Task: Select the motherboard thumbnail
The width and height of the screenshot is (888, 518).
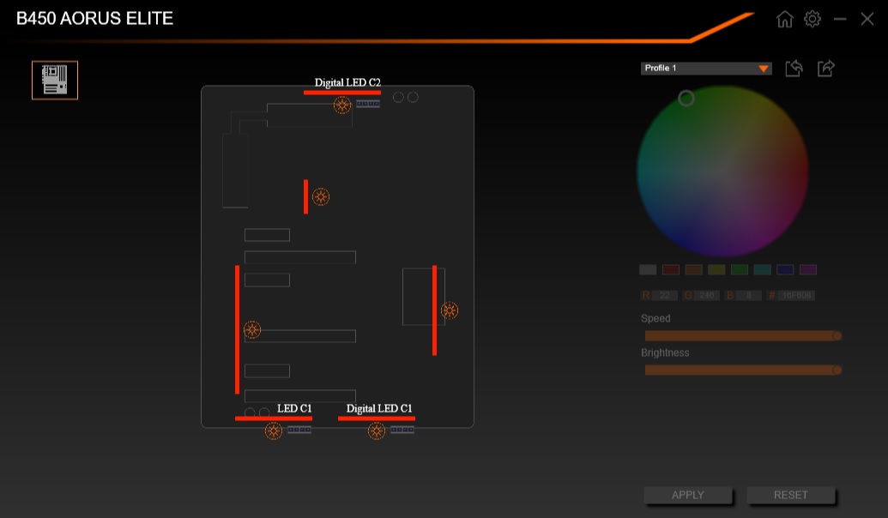Action: coord(55,80)
